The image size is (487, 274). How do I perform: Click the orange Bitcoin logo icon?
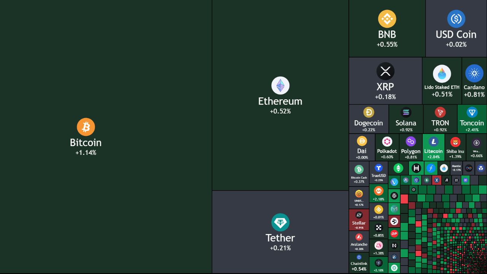point(86,127)
